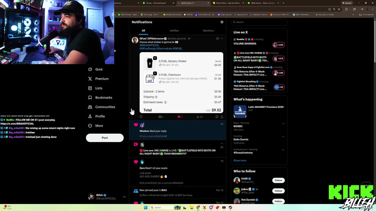
Task: Open Zero liked 1 of your posts notification
Action: (x=178, y=172)
